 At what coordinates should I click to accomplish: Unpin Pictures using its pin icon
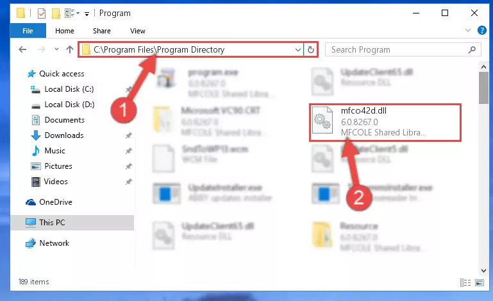click(x=128, y=166)
